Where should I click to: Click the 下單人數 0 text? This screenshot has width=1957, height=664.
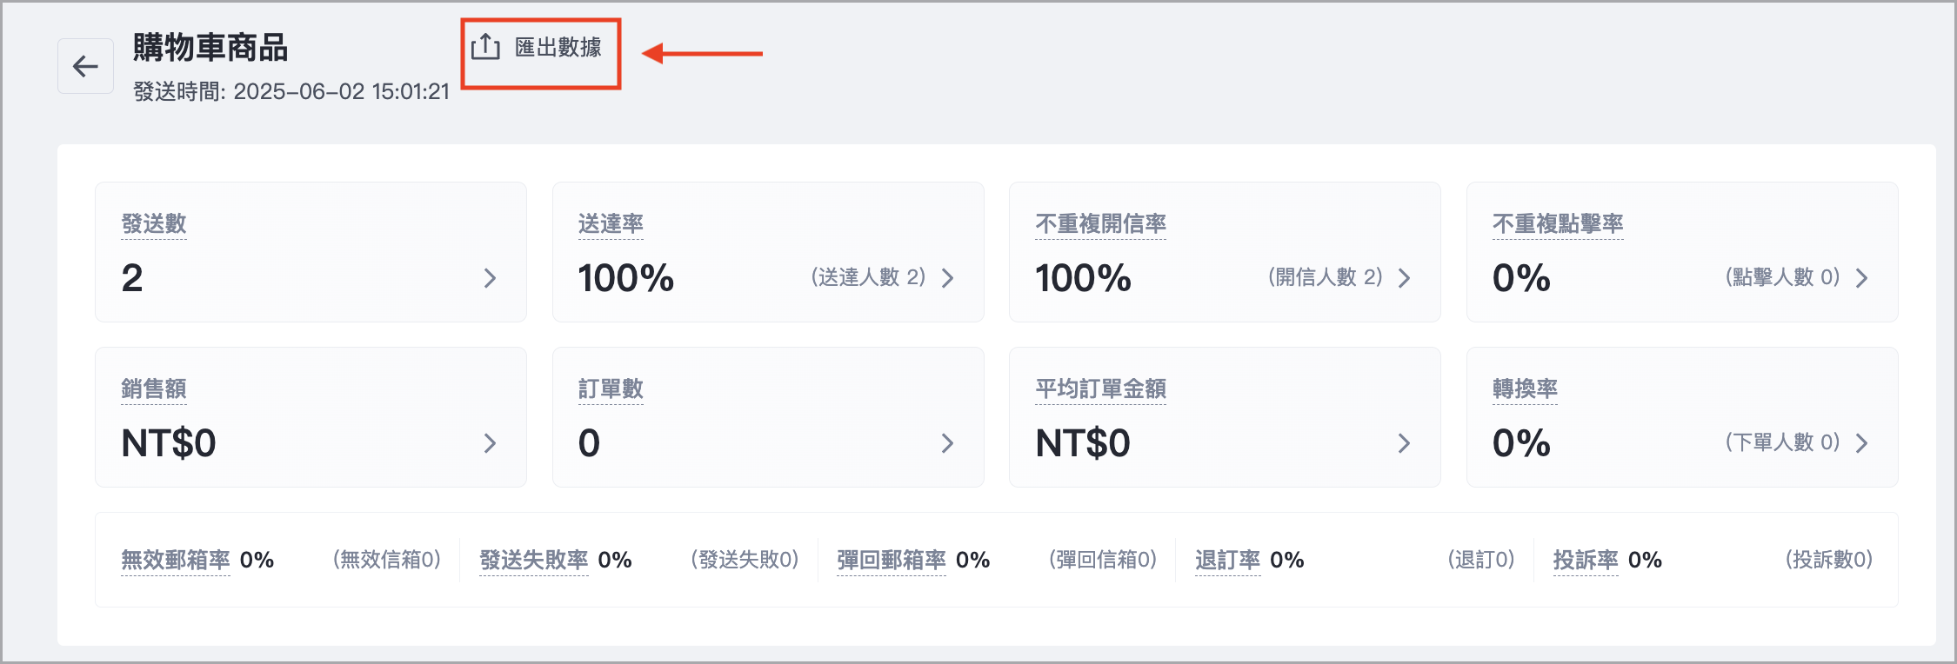pyautogui.click(x=1782, y=442)
